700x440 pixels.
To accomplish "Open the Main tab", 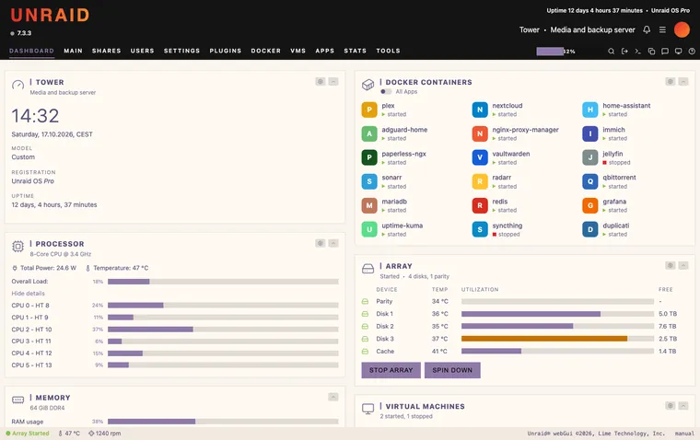I will click(73, 51).
